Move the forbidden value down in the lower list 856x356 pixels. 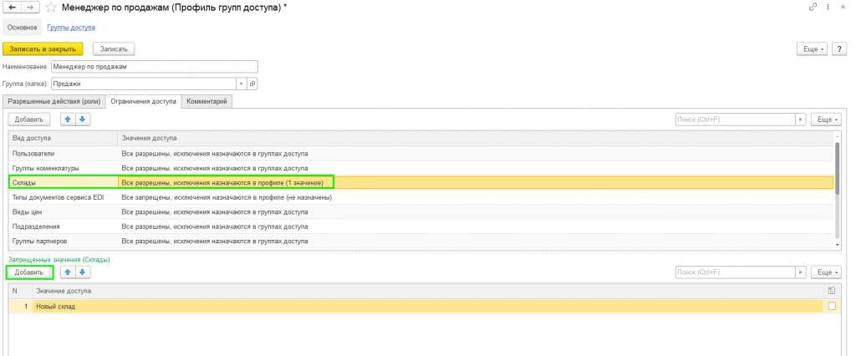tap(83, 272)
